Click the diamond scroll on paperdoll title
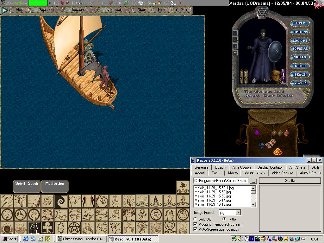This screenshot has height=243, width=324. (x=306, y=91)
